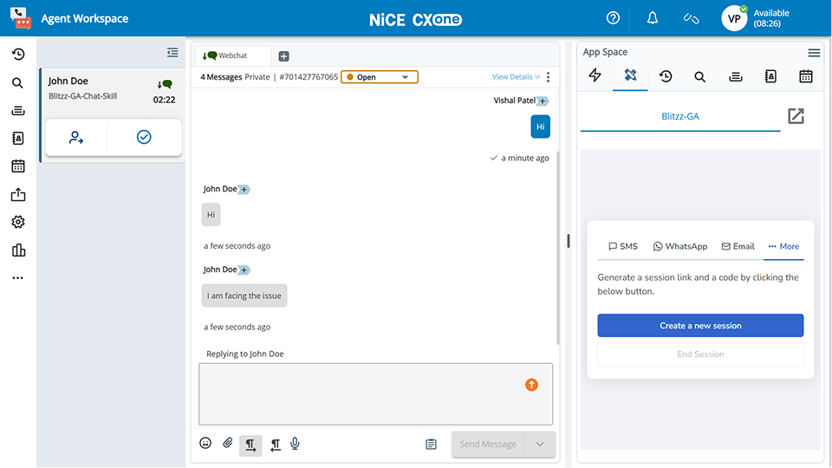Add new tab with plus icon beside Webchat

284,56
